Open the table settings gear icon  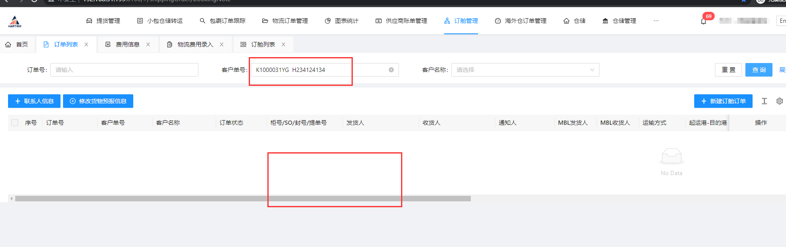click(x=779, y=101)
